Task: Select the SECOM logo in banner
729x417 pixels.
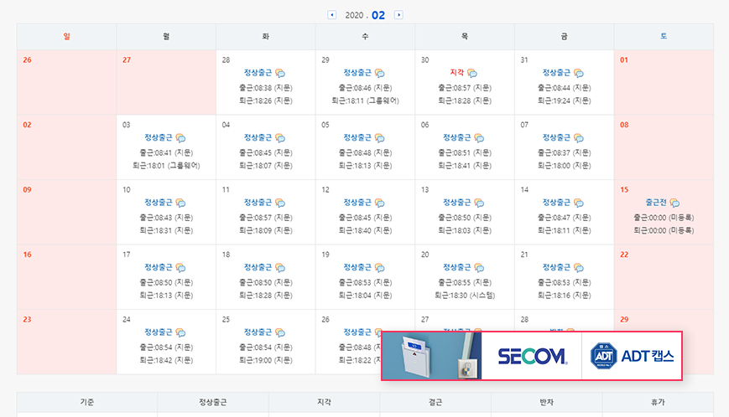Action: [x=532, y=356]
